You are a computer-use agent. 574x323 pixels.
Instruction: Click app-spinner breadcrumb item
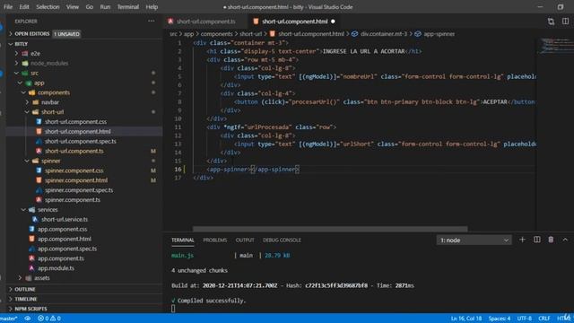439,34
